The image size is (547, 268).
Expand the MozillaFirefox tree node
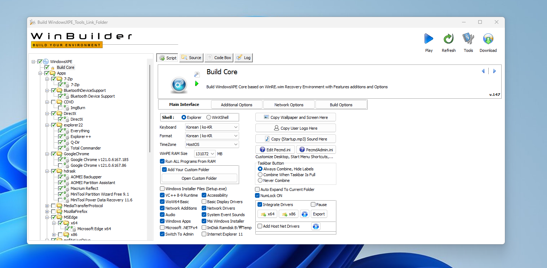[47, 211]
